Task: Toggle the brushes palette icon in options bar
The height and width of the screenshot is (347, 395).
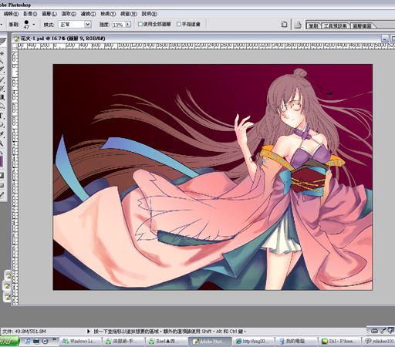Action: point(284,25)
